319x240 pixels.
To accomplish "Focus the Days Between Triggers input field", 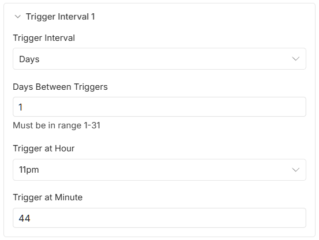I will [159, 107].
